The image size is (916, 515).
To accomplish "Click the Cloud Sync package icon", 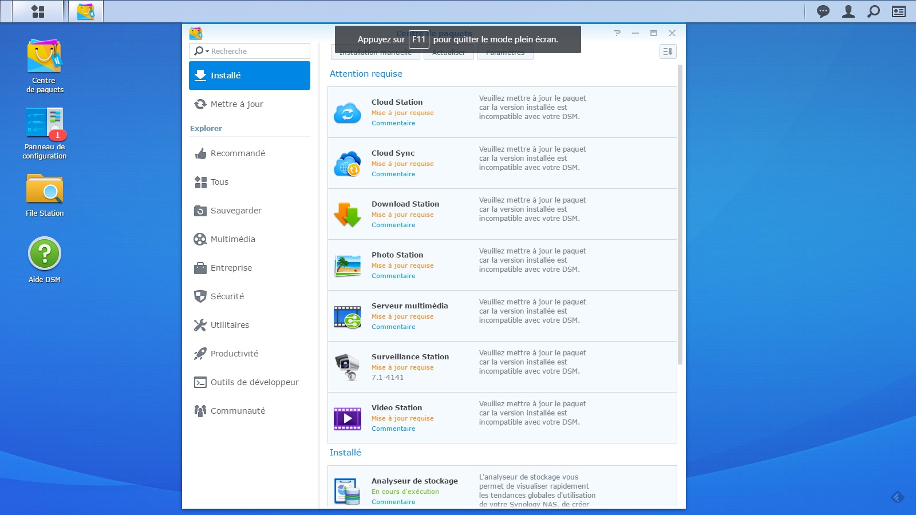I will [348, 164].
